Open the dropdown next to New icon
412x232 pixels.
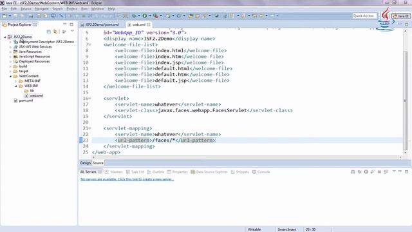point(10,15)
